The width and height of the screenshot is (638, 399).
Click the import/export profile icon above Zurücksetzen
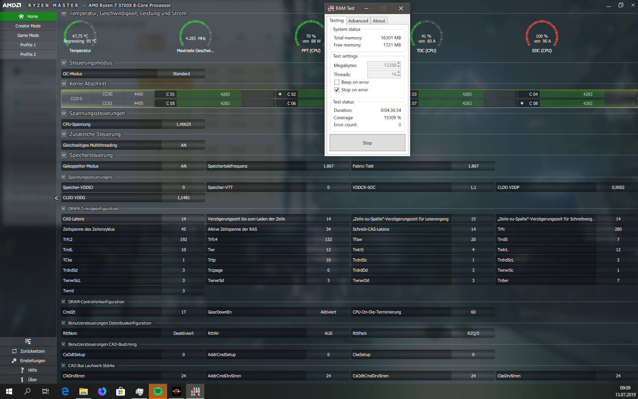tap(28, 341)
